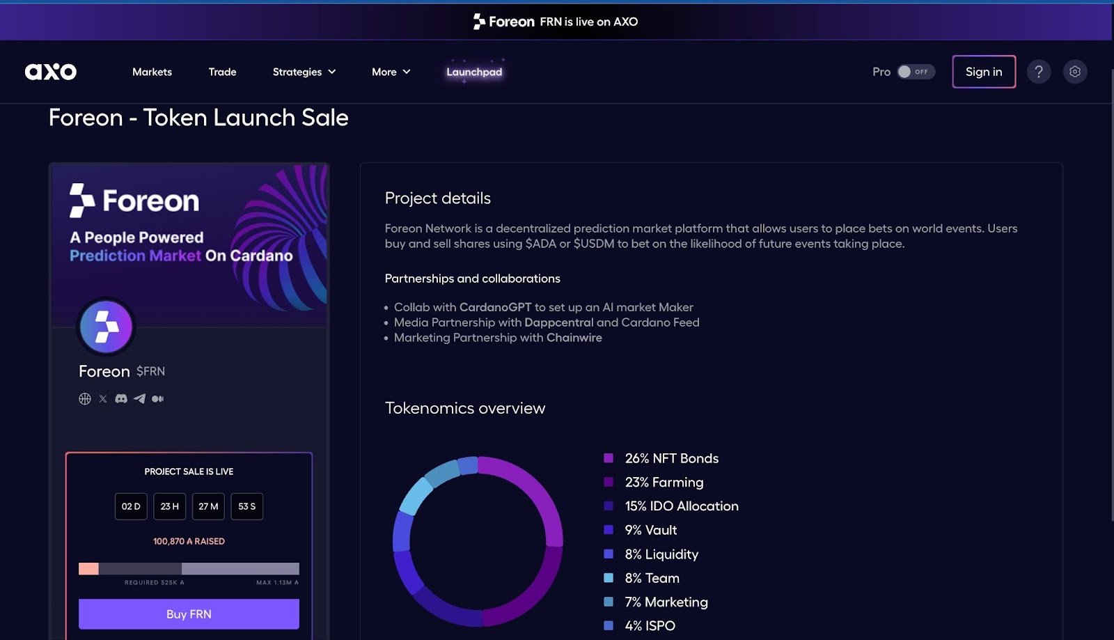
Task: Click the 7% Marketing color swatch
Action: click(x=609, y=602)
